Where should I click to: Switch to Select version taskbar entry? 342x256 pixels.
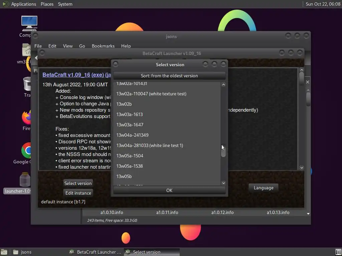tap(152, 252)
